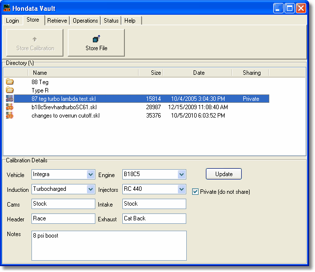Expand the Injectors dropdown showing RC 440
This screenshot has width=315, height=272.
pyautogui.click(x=181, y=189)
